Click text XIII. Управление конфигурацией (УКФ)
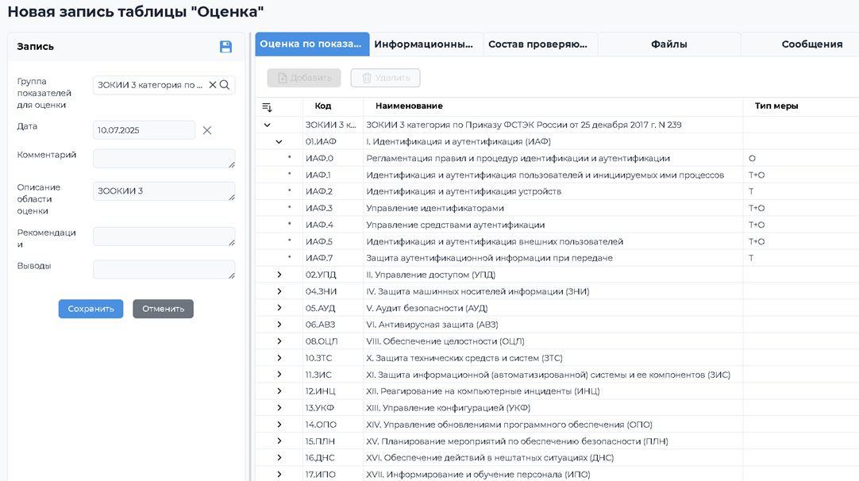 click(448, 408)
